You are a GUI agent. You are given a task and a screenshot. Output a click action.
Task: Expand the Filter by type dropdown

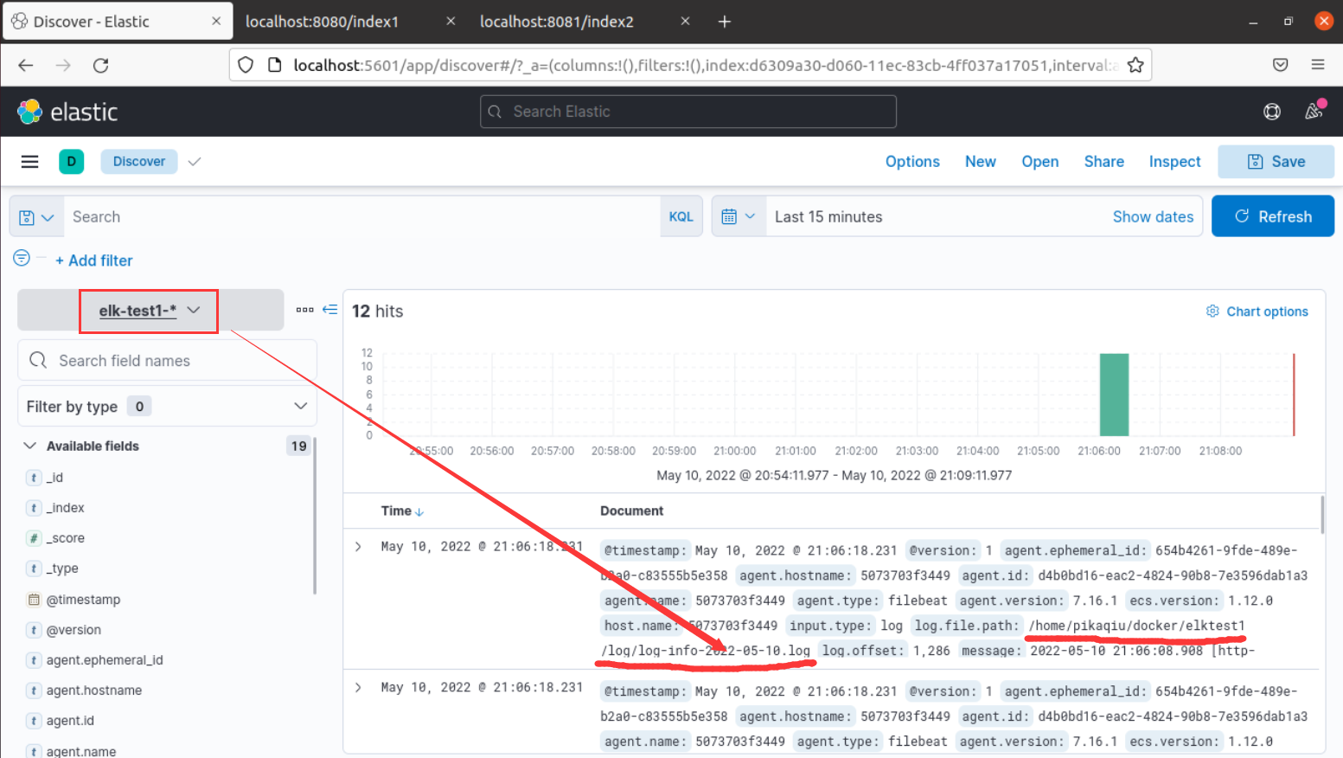pos(167,407)
